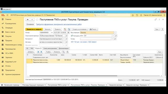Viewport: 168px width, 94px height.
Task: Open KZT price type and НДС link
Action: pos(84,42)
